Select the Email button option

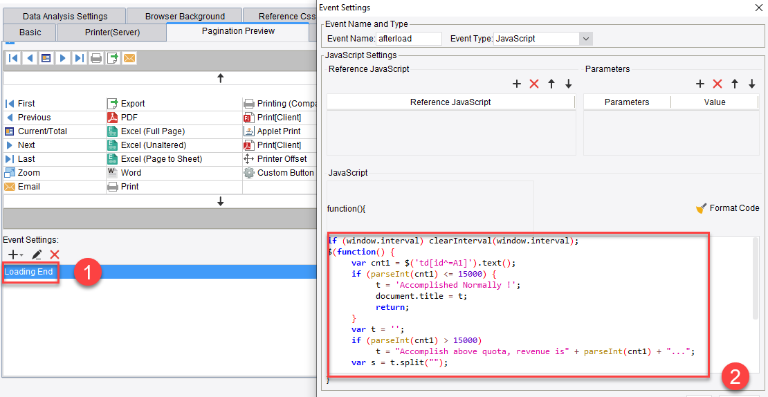22,187
